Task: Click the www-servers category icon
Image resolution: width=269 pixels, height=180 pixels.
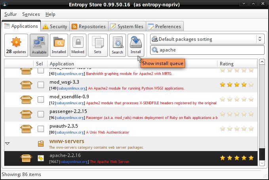Action: click(x=41, y=144)
